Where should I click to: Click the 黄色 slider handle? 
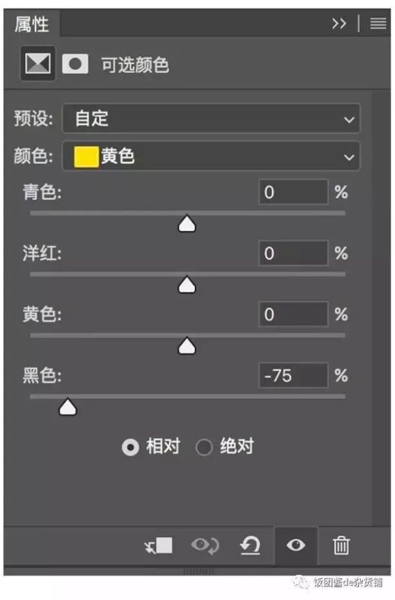(187, 346)
